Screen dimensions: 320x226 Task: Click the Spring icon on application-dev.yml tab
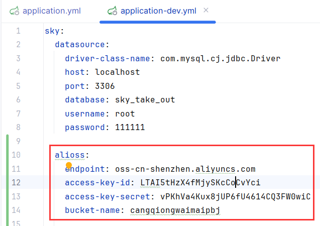112,11
